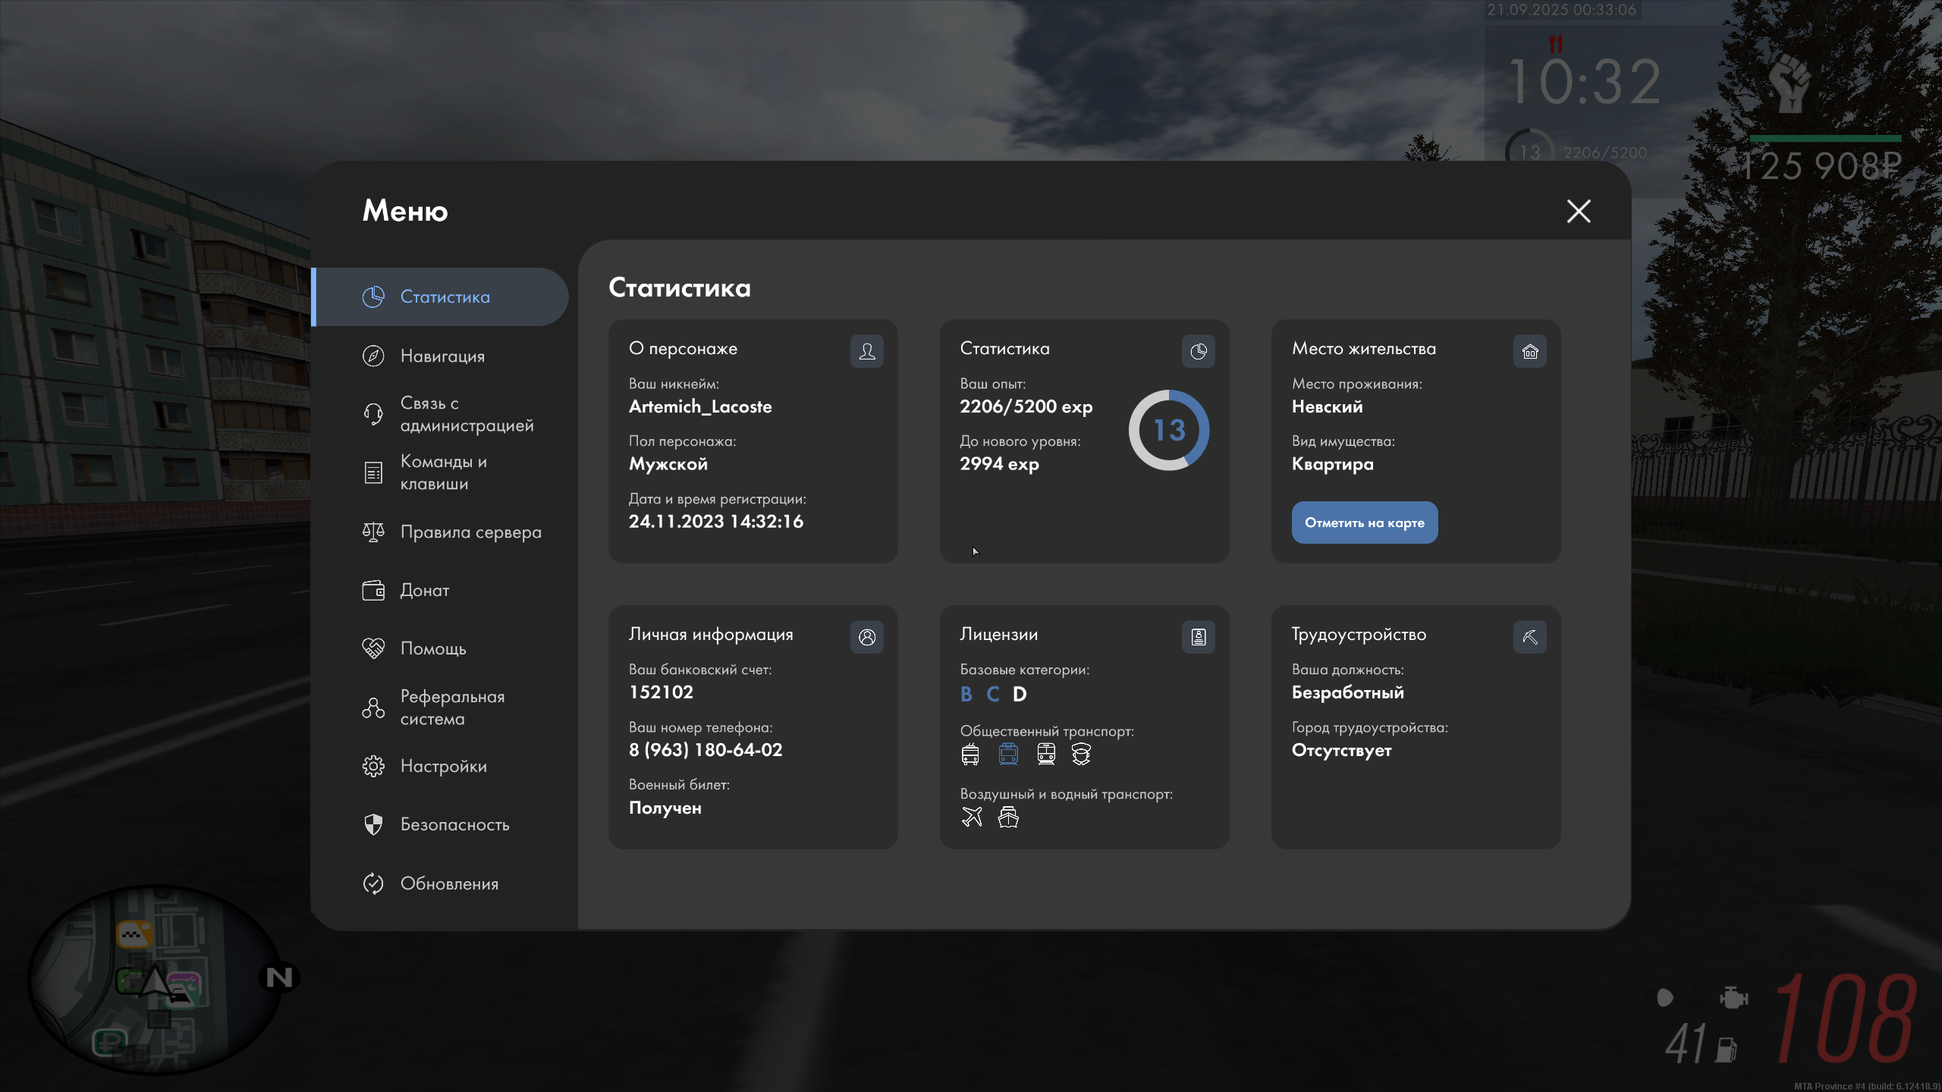Open the Безопасность section
The image size is (1942, 1092).
pos(454,824)
